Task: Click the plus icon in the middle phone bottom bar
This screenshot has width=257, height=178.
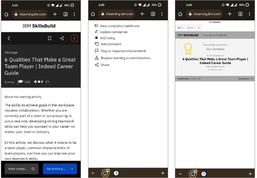Action: (x=163, y=173)
